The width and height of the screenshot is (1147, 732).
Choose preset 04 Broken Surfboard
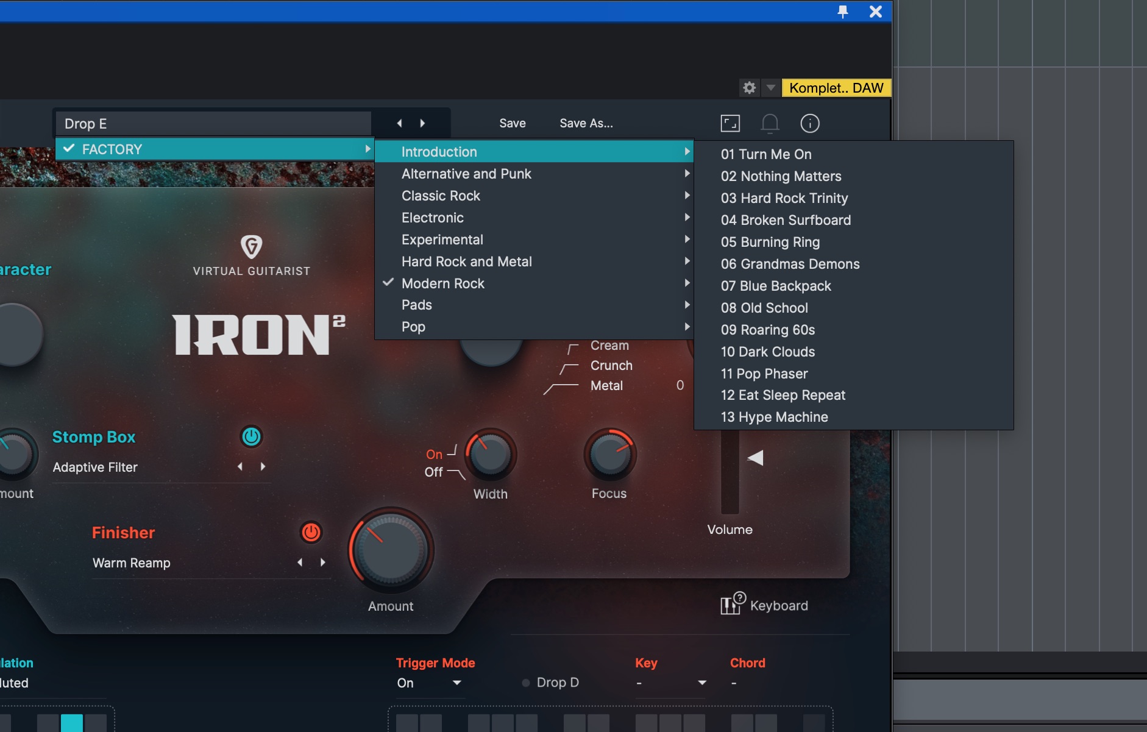pos(786,220)
